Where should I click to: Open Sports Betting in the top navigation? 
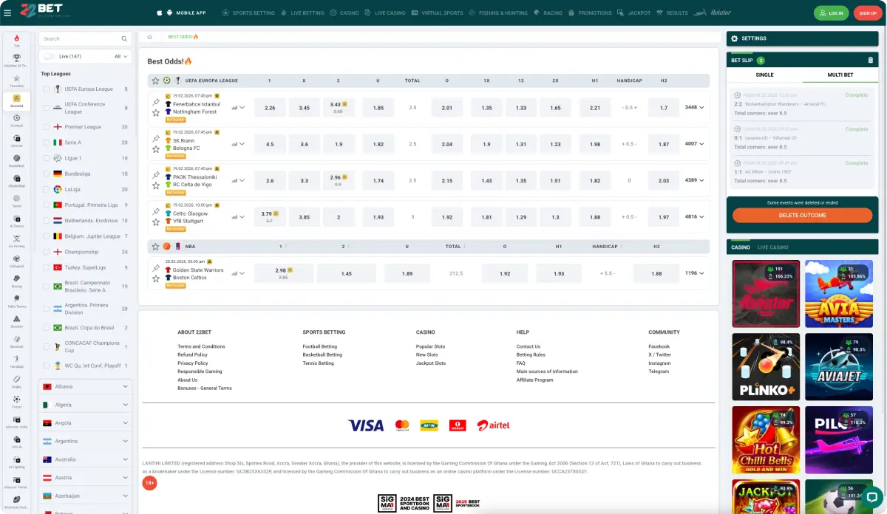pos(248,13)
